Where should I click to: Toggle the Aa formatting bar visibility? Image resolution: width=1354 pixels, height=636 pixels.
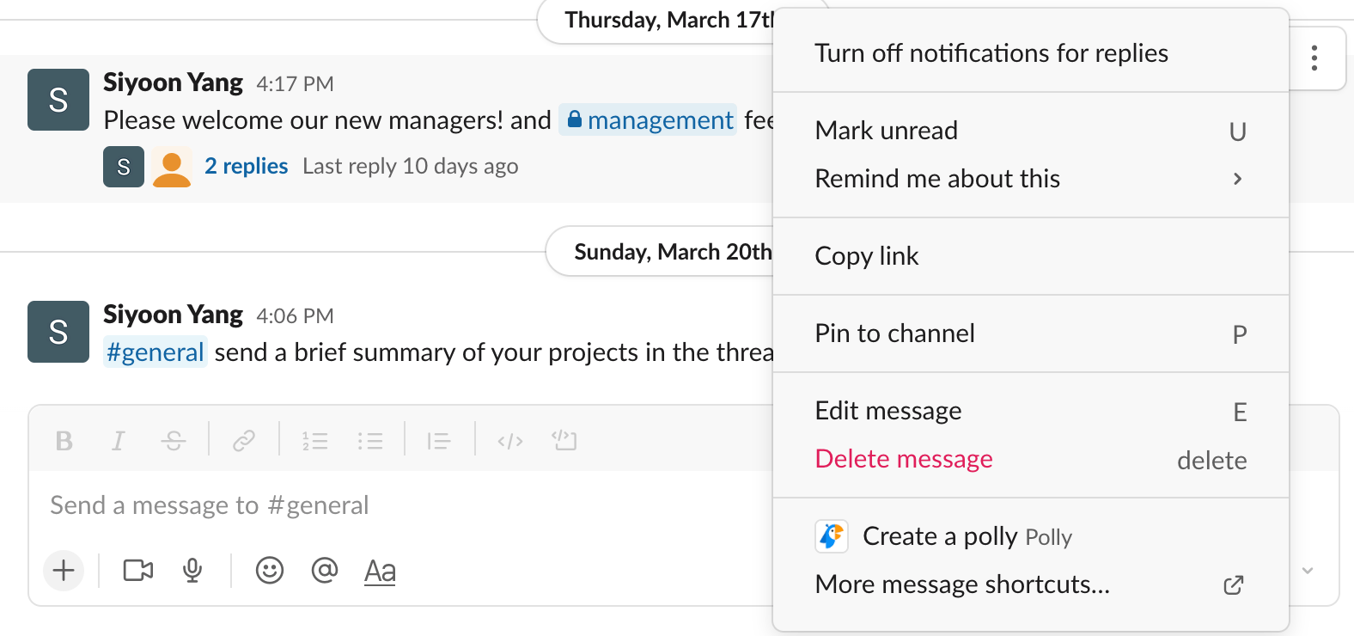(x=380, y=570)
